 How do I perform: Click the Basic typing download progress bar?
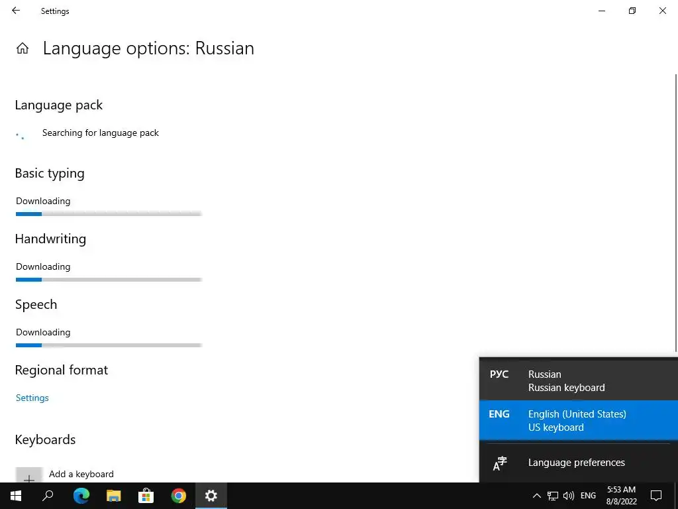tap(109, 214)
